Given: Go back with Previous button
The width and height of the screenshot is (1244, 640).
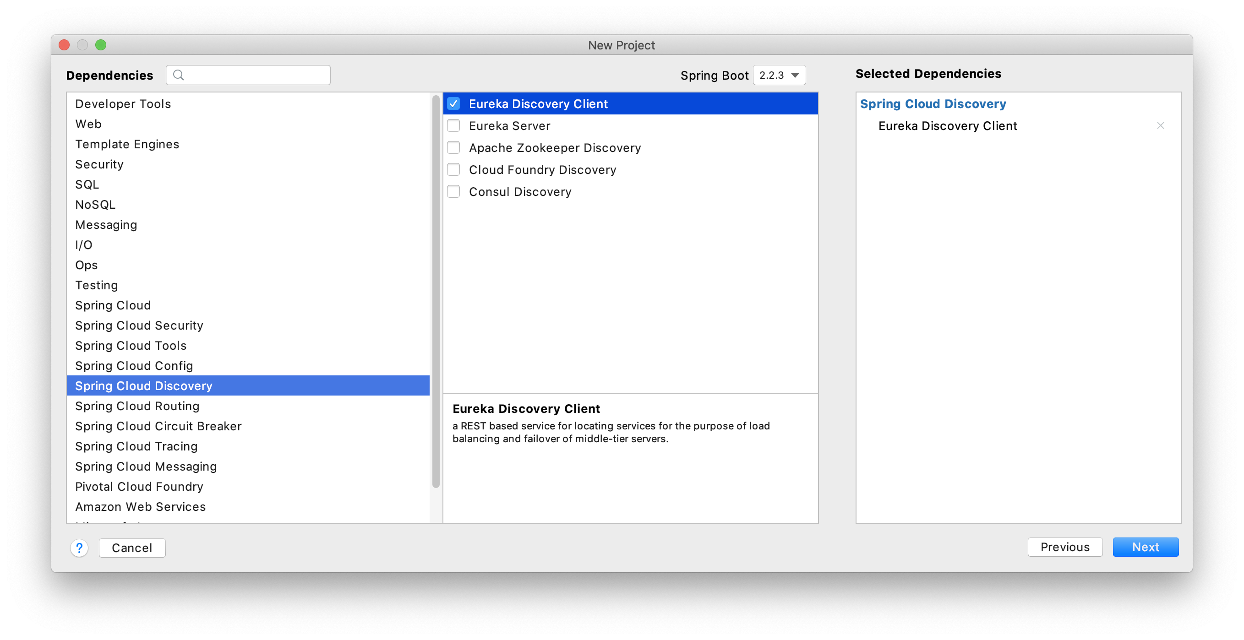Looking at the screenshot, I should click(x=1064, y=548).
